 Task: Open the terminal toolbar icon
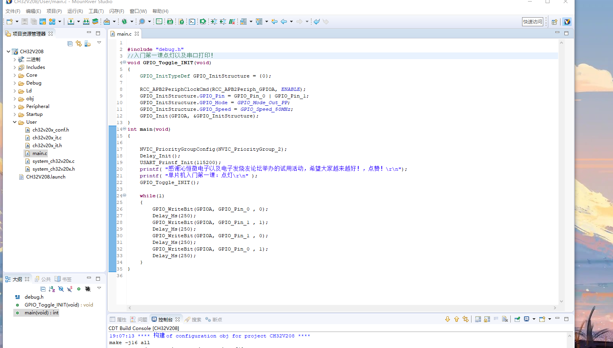[192, 22]
